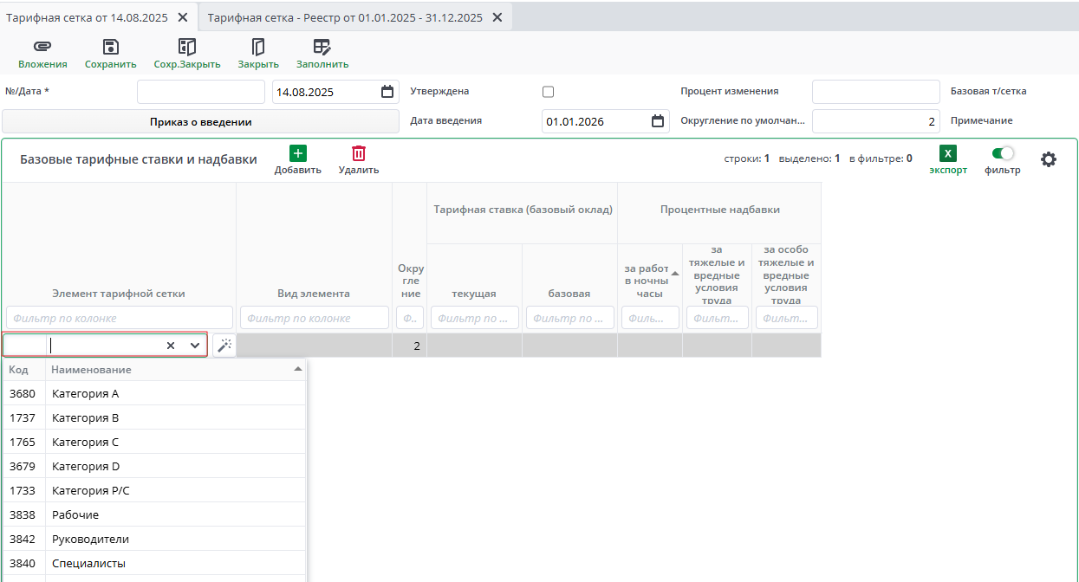
Task: Clear the combo box with X icon
Action: click(x=171, y=346)
